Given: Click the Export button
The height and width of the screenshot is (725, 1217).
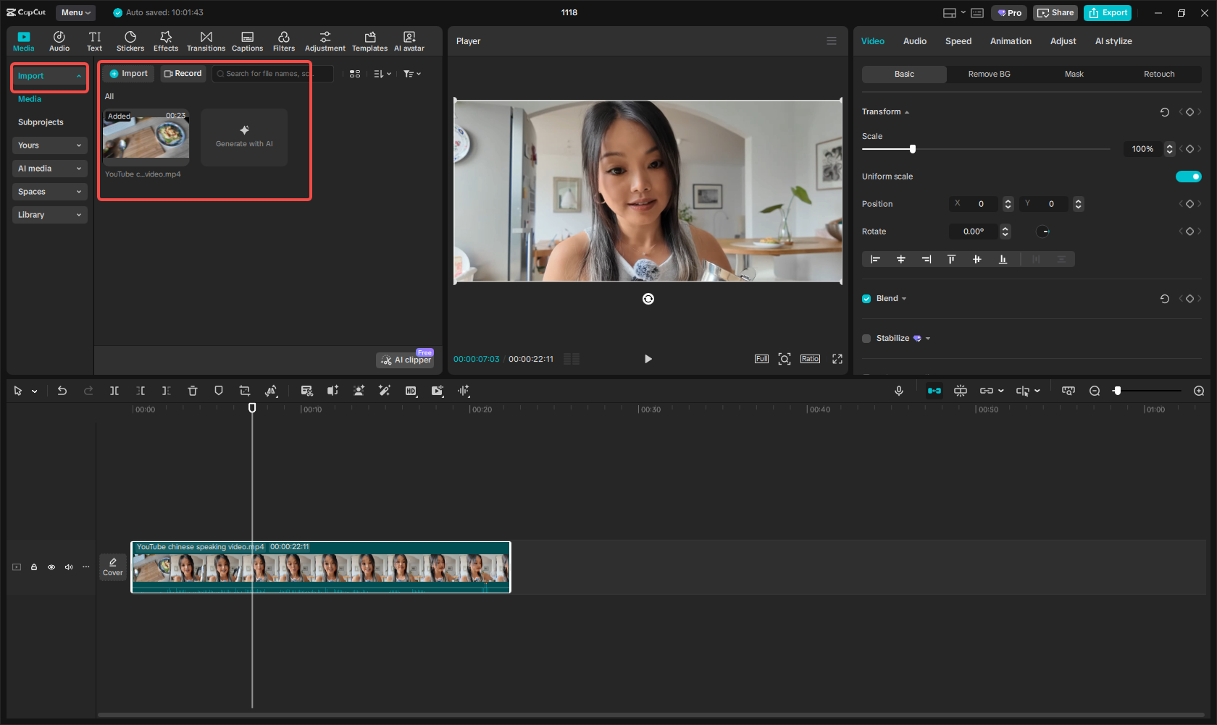Looking at the screenshot, I should pos(1108,12).
